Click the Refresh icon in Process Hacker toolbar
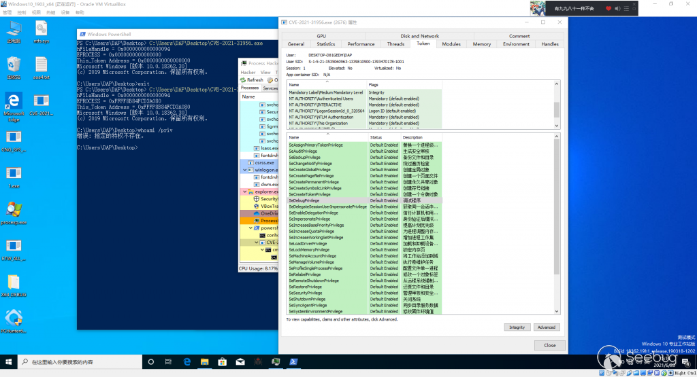 click(x=242, y=79)
